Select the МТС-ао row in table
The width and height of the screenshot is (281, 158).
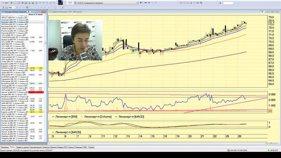(x=22, y=110)
